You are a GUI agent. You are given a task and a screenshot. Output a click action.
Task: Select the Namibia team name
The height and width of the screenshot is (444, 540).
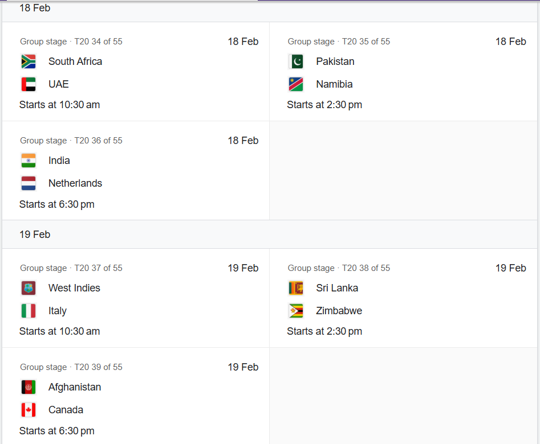tap(334, 84)
